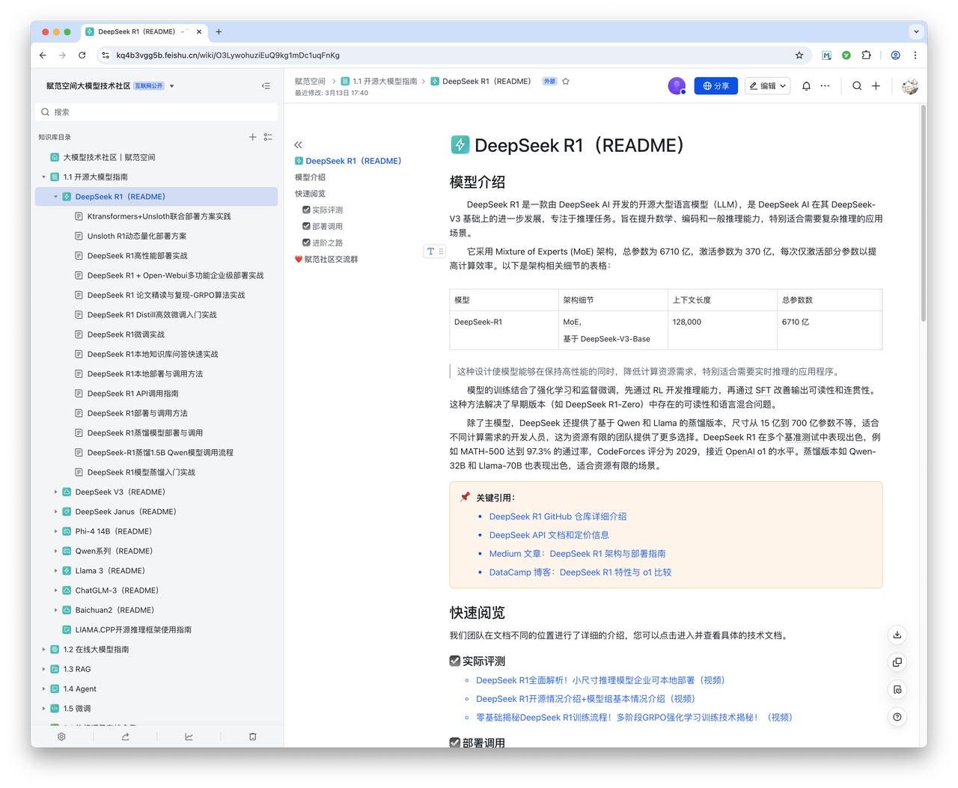The image size is (958, 788).
Task: Click share arrow icon at the sidebar bottom
Action: [x=125, y=736]
